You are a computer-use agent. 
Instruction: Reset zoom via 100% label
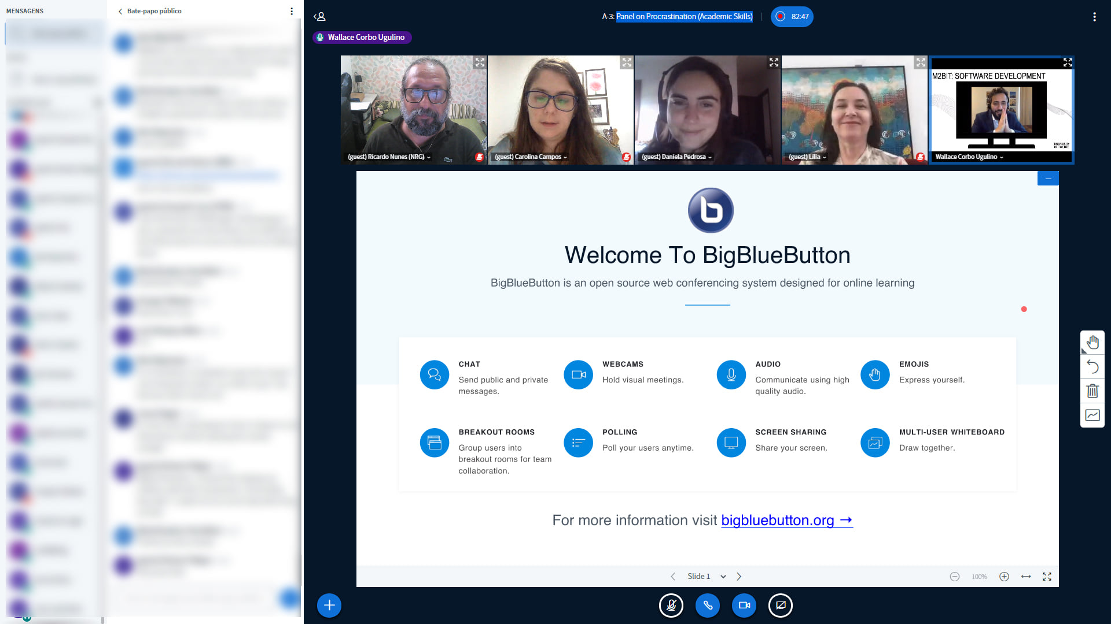[980, 577]
